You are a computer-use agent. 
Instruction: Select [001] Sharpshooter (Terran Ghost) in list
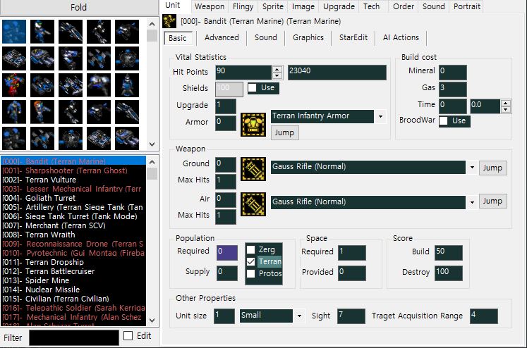(73, 170)
